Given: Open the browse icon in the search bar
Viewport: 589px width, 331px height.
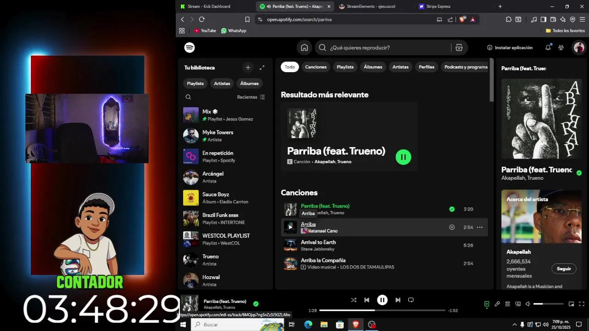Looking at the screenshot, I should point(459,47).
